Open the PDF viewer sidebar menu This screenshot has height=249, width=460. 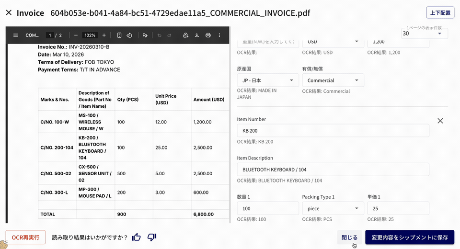[15, 35]
